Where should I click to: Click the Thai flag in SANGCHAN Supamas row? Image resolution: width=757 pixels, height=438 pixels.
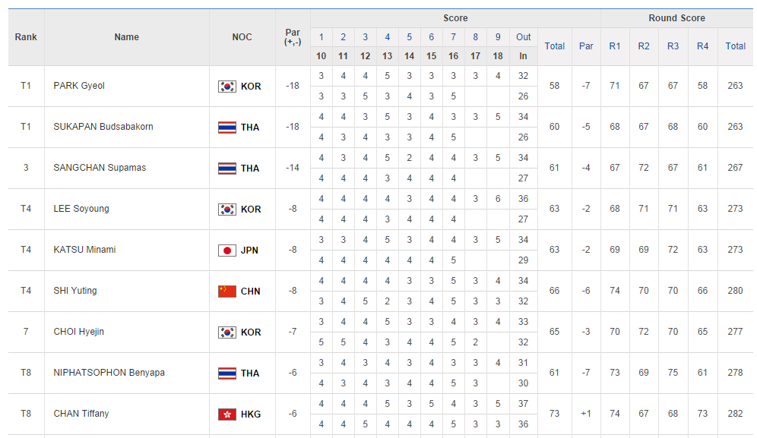pos(226,169)
